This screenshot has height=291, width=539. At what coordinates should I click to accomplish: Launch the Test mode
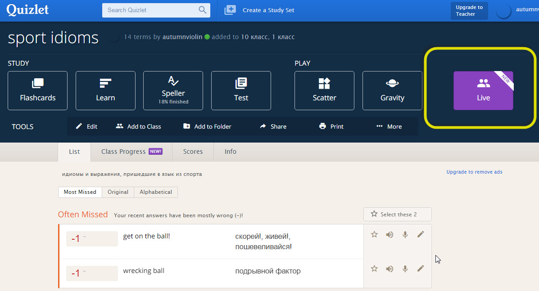click(241, 90)
